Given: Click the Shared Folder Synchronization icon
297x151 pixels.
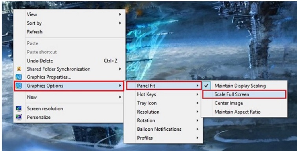Looking at the screenshot, I should tap(19, 69).
